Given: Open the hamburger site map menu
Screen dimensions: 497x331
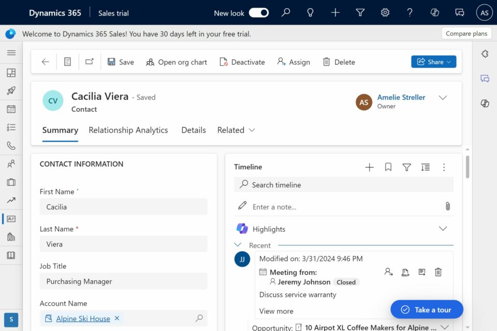Looking at the screenshot, I should click(x=11, y=53).
